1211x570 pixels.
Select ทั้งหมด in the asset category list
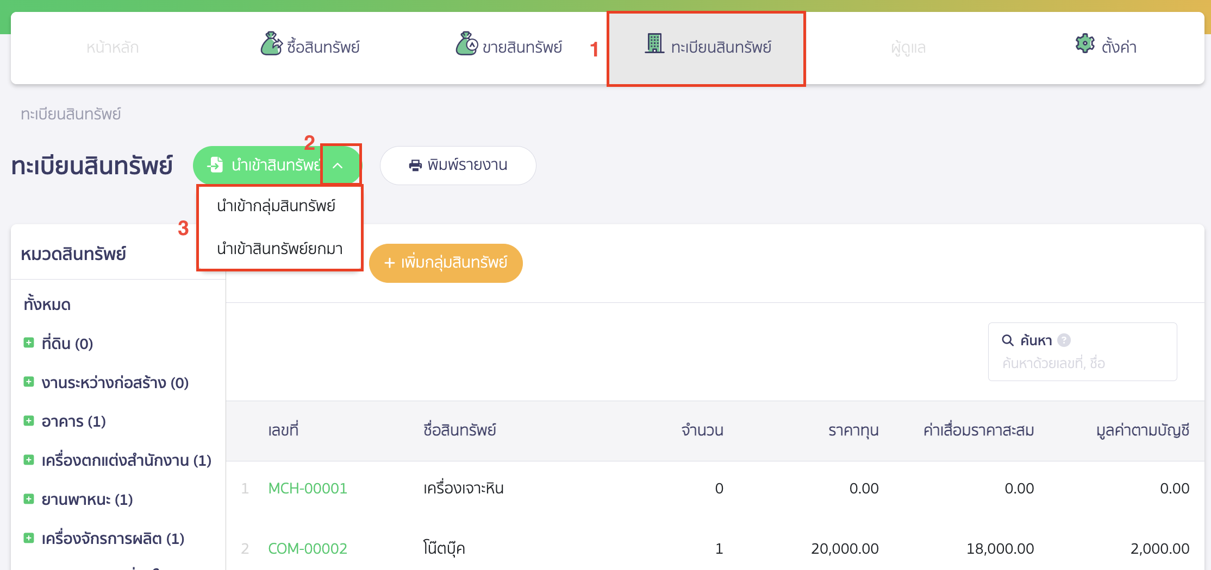[47, 305]
